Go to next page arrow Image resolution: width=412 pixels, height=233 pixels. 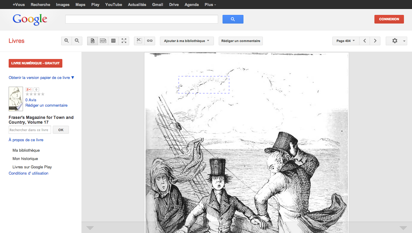point(375,41)
